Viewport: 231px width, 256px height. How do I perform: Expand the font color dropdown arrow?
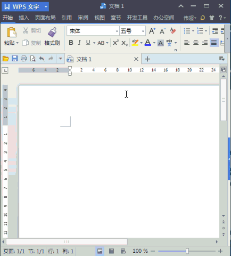point(154,43)
